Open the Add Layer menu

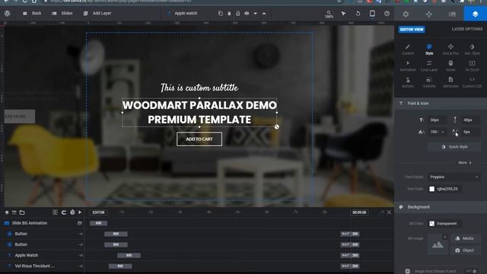click(97, 14)
